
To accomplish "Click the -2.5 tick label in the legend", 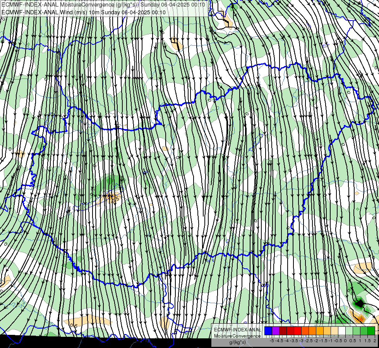I will (x=309, y=341).
